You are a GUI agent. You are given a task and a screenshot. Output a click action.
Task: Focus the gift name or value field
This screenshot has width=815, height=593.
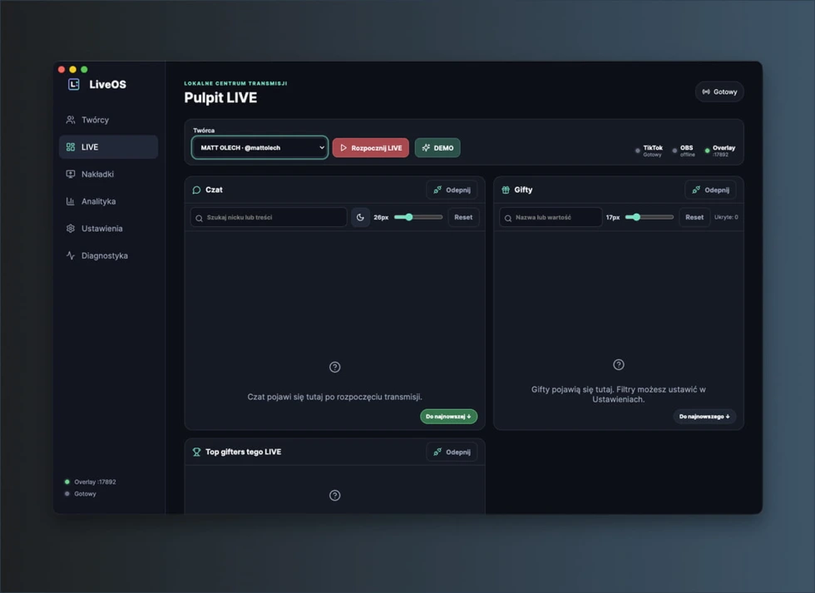pyautogui.click(x=551, y=217)
